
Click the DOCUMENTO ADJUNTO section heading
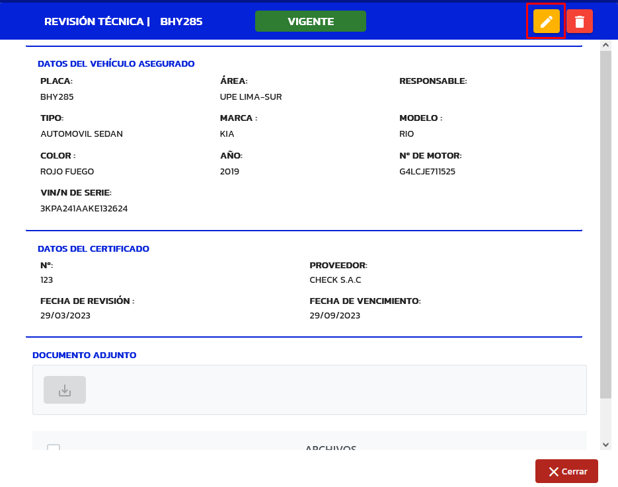pyautogui.click(x=84, y=355)
